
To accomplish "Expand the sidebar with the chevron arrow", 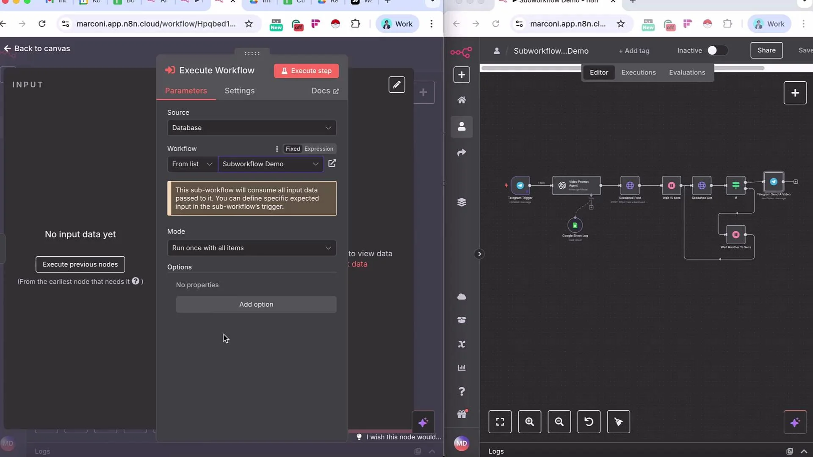I will click(x=479, y=254).
